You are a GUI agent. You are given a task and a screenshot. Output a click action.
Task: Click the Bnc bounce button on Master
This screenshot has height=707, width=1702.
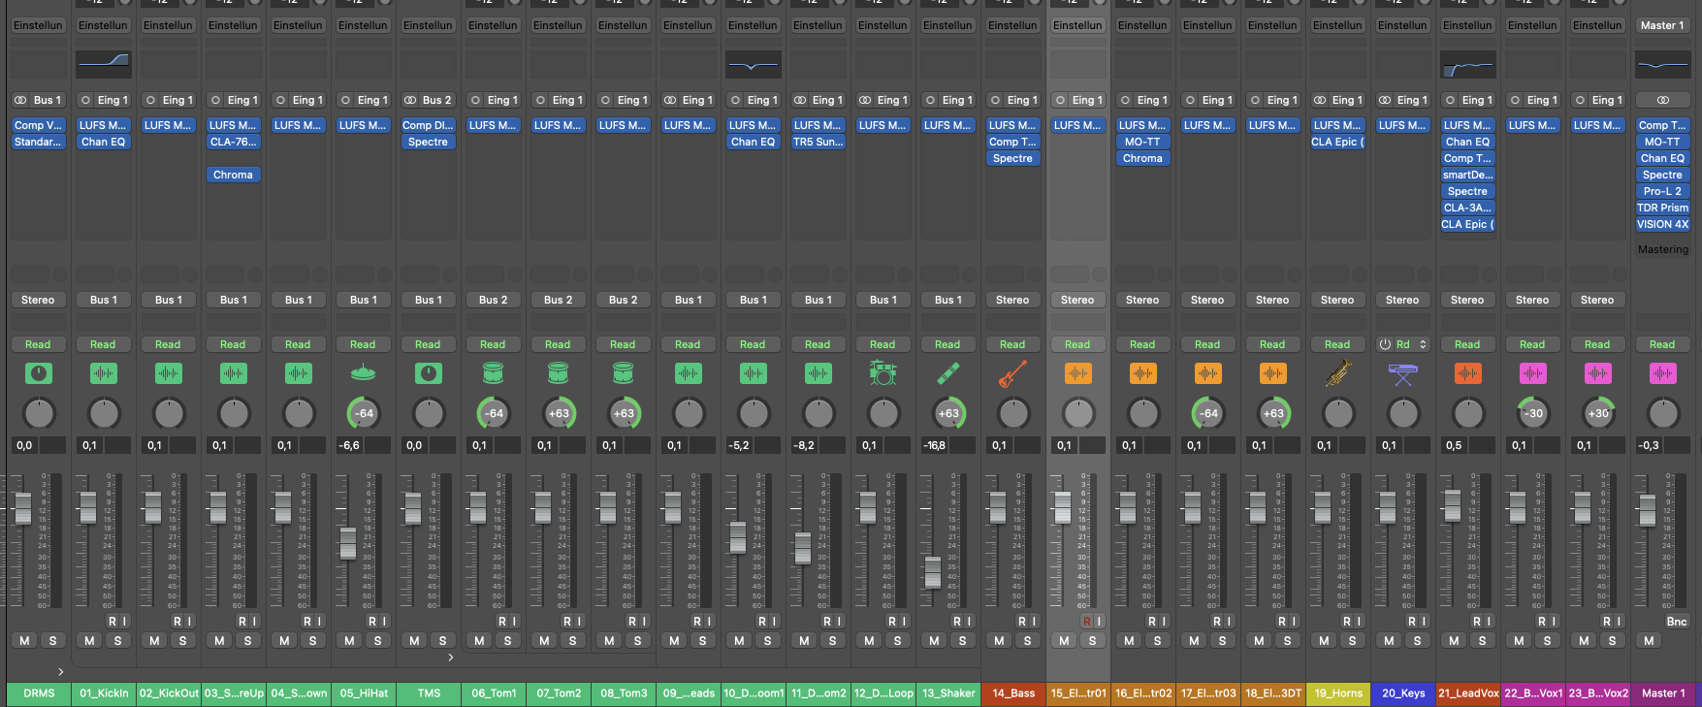click(1676, 622)
